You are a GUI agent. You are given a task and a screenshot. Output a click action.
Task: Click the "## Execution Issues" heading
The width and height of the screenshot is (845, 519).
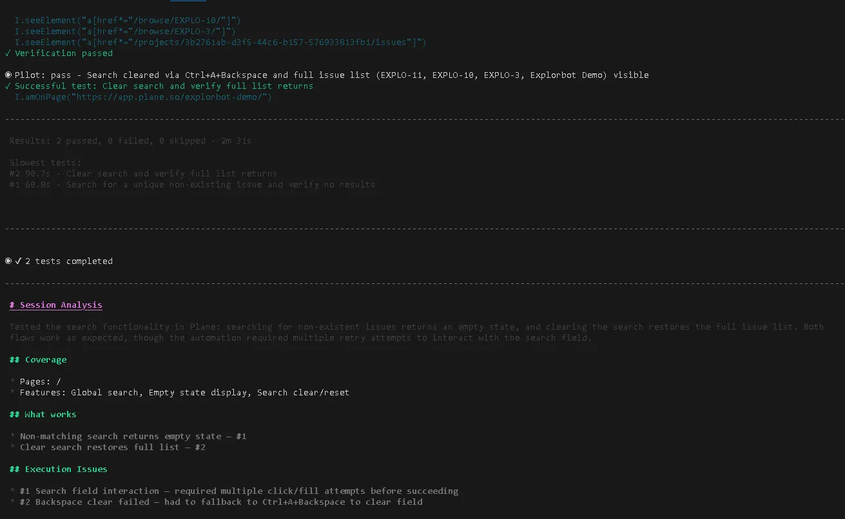[59, 469]
